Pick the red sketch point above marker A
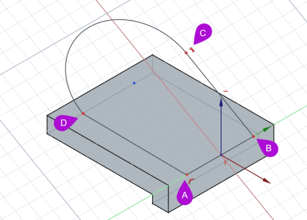This screenshot has width=307, height=220. click(187, 175)
